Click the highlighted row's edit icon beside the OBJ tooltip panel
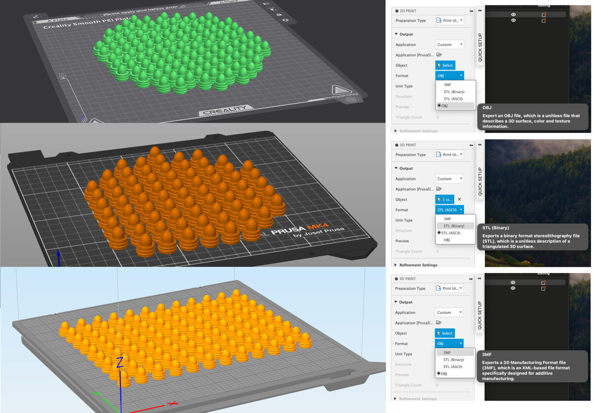The image size is (594, 413). 544,15
